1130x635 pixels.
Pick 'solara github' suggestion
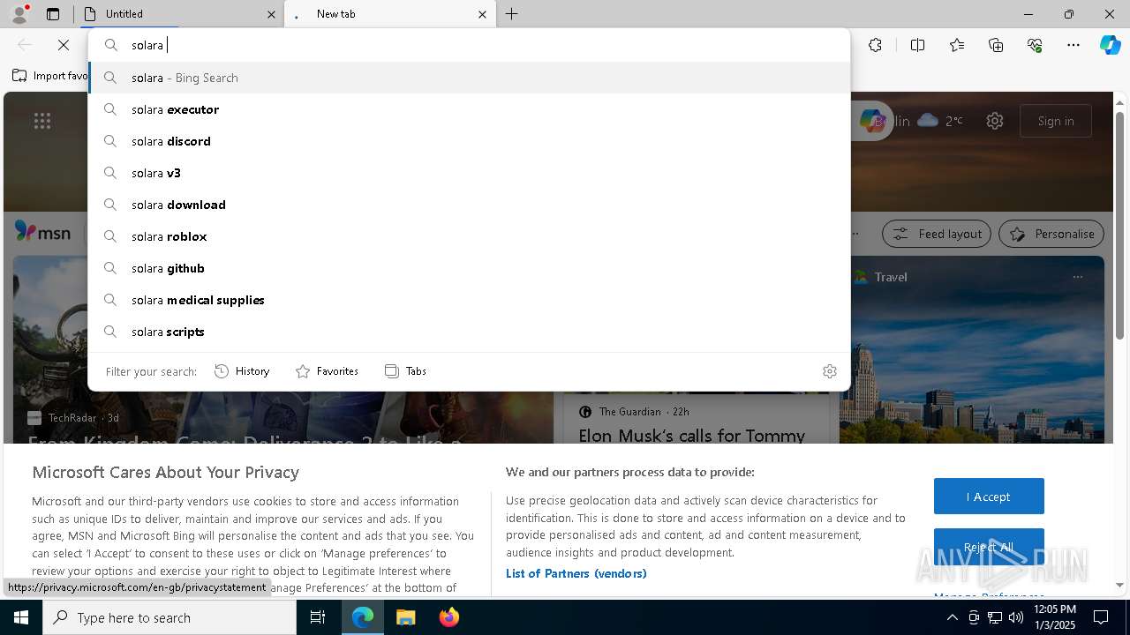pyautogui.click(x=469, y=268)
